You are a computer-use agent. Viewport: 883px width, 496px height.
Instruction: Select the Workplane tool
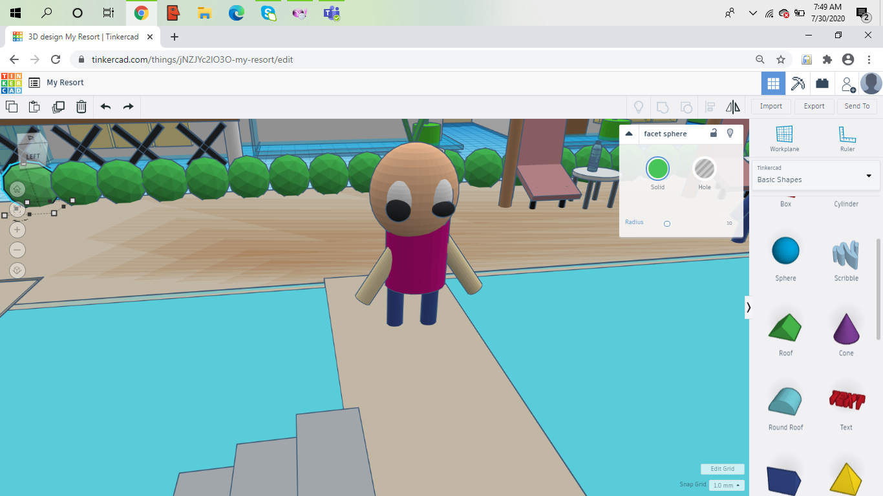point(784,139)
